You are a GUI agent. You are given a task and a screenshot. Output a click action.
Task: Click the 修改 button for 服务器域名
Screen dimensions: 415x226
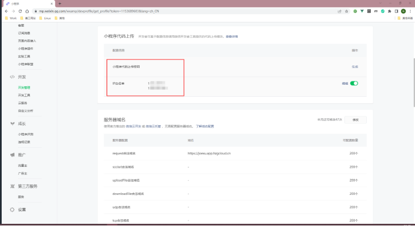(x=355, y=120)
